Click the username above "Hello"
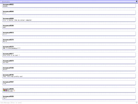 click(x=8, y=40)
